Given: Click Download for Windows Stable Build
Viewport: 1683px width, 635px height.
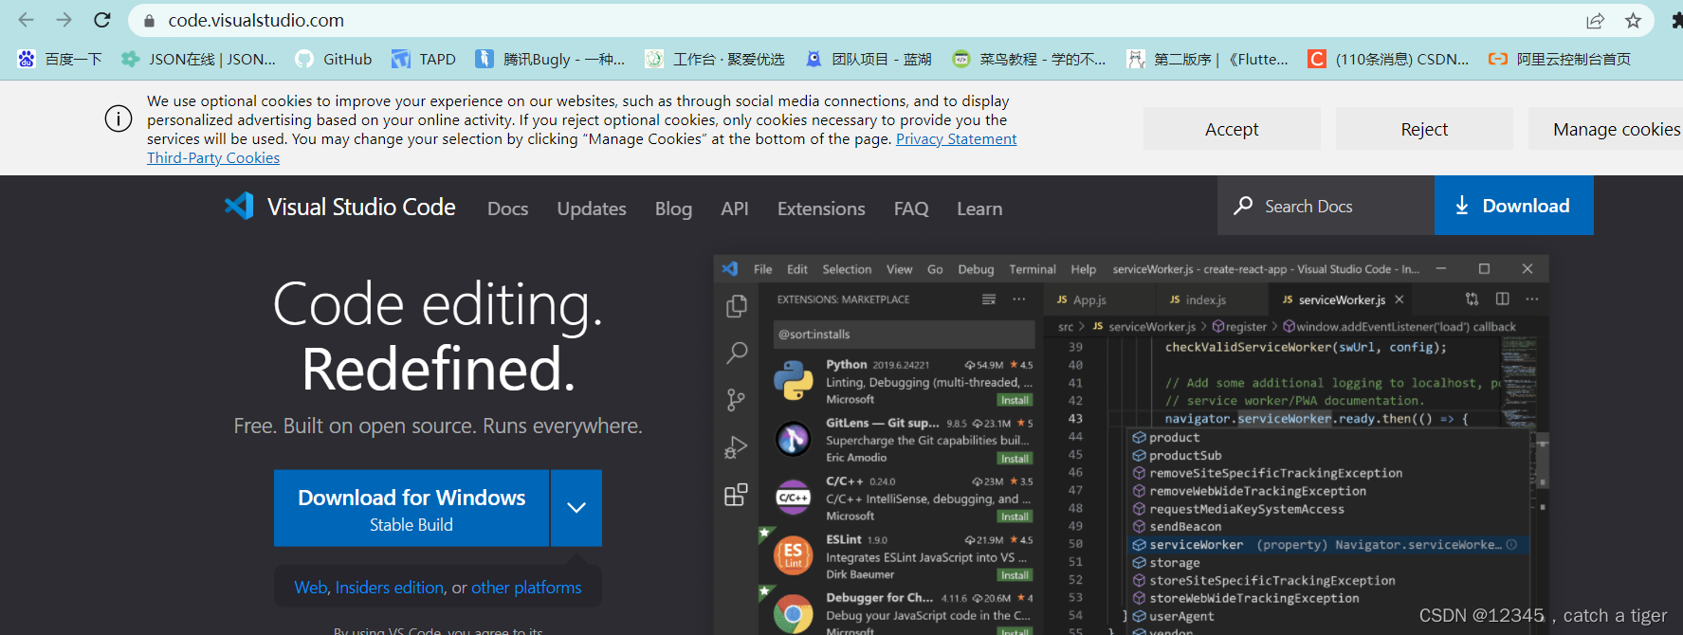Looking at the screenshot, I should 412,508.
